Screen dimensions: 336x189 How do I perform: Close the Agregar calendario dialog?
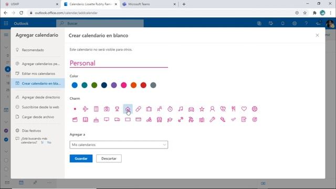pyautogui.click(x=317, y=35)
